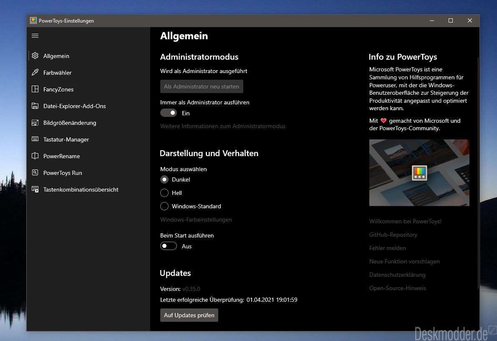Click the vertical scrollbar on the right
The image size is (497, 341).
pos(478,173)
